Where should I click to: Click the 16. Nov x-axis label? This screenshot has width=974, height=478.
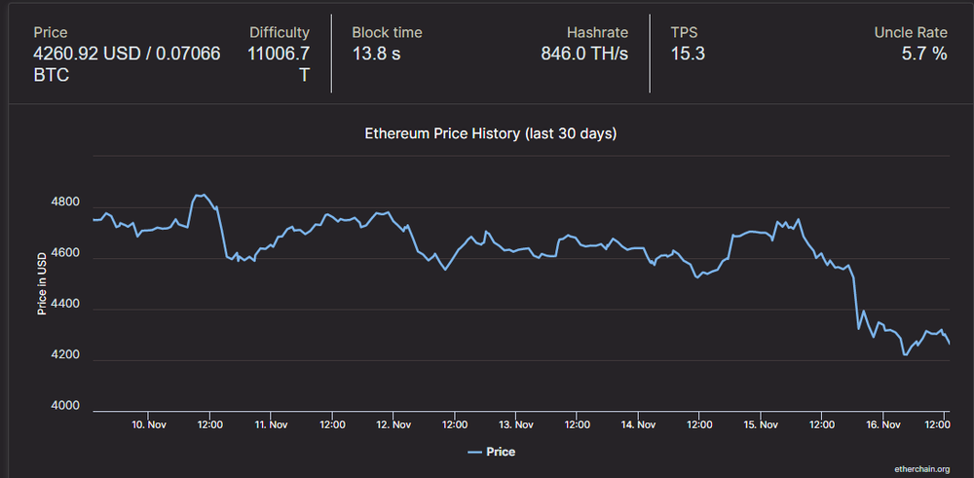(x=882, y=425)
